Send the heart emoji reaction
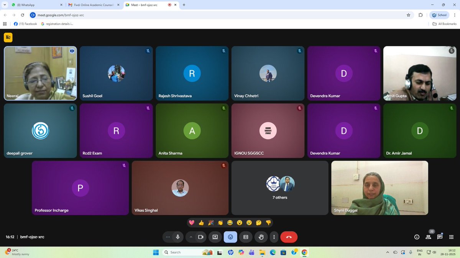Viewport: 460px width, 258px height. (x=192, y=222)
